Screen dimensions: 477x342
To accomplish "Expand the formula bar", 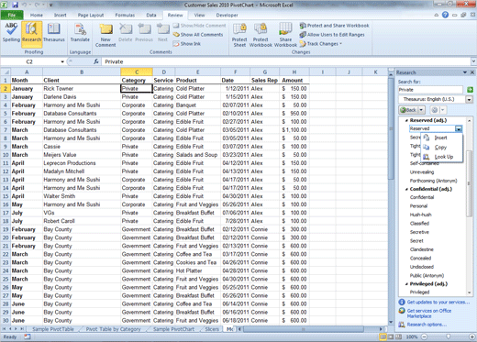I will (x=473, y=61).
